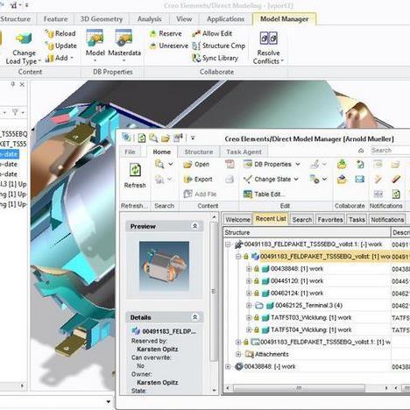Click filter funnel icon in left panel
This screenshot has height=410, width=410.
(x=15, y=112)
